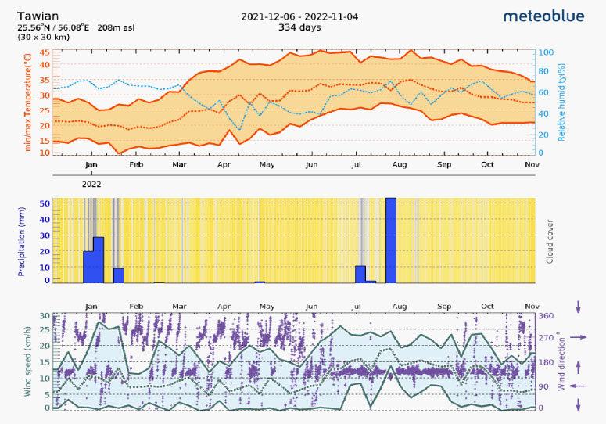Click the tallest precipitation bar near August
Screen dimensions: 606x424
390,240
